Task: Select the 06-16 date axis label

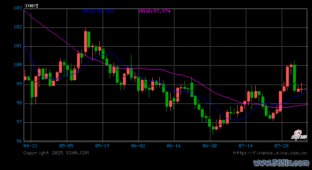Action: coord(173,146)
